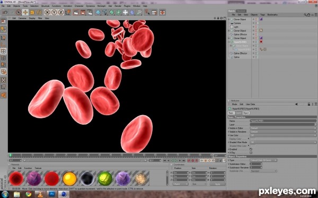The width and height of the screenshot is (318, 198).
Task: Render to Picture Viewer icon
Action: tap(83, 12)
